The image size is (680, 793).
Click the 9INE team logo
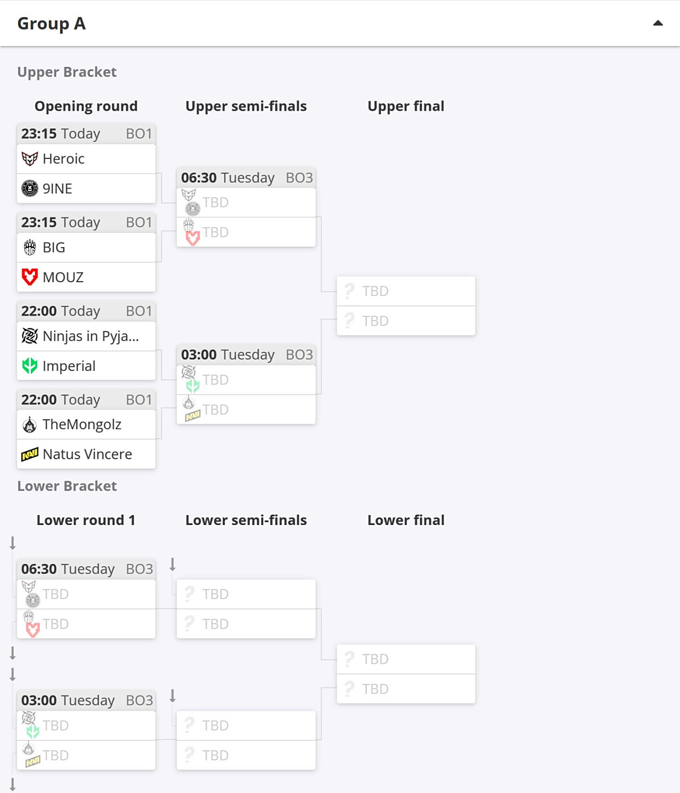[30, 189]
